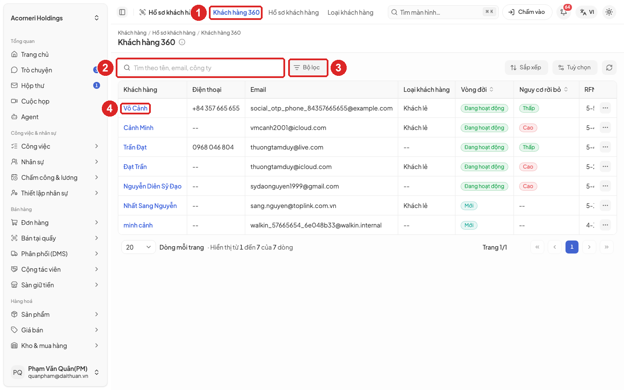Click Sắp xếp sort button

526,68
